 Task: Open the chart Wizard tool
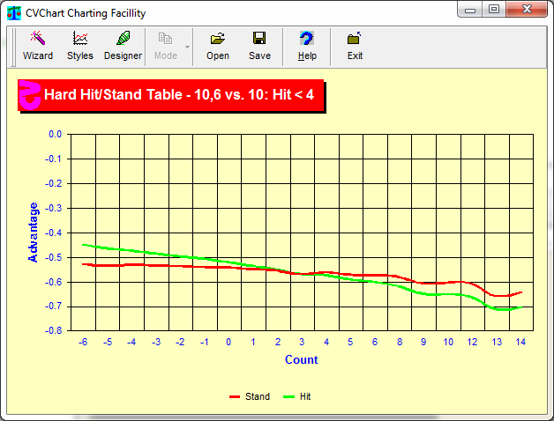click(x=37, y=46)
